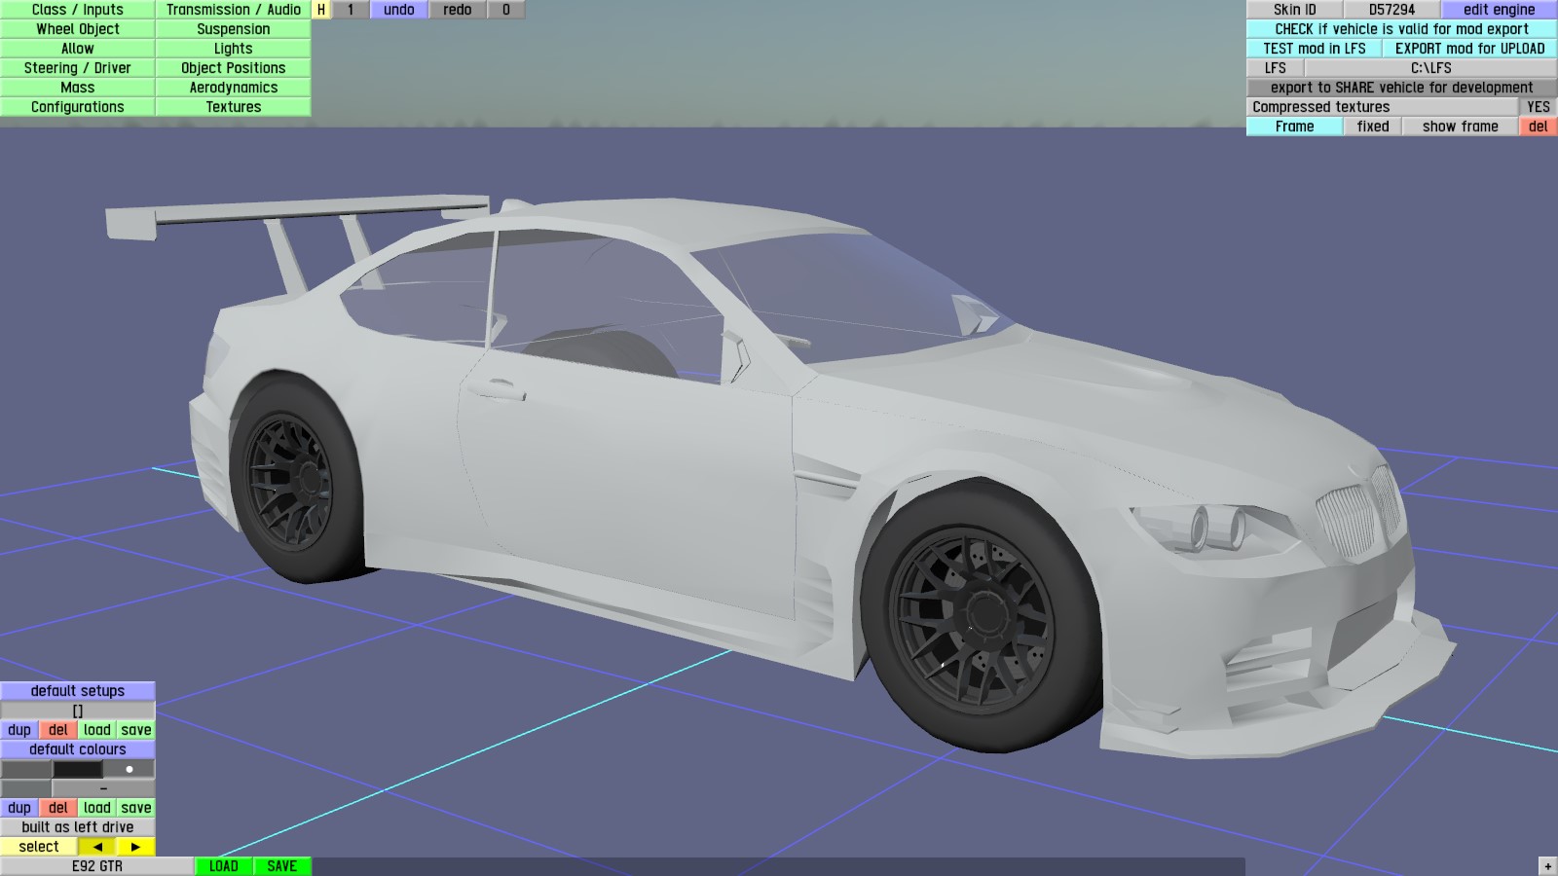Open the Lights settings
Image resolution: width=1558 pixels, height=876 pixels.
pos(234,49)
